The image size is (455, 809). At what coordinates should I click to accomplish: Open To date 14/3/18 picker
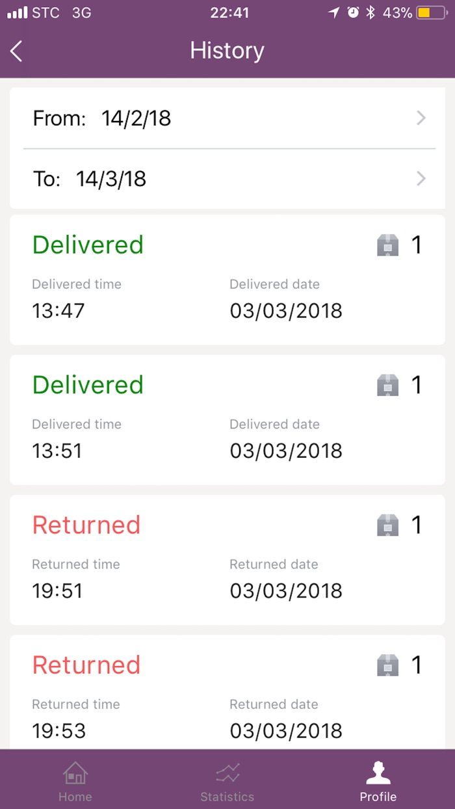(x=110, y=179)
